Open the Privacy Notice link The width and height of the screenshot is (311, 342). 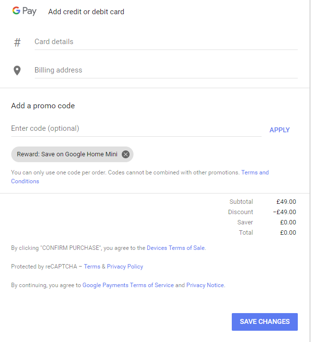point(205,285)
